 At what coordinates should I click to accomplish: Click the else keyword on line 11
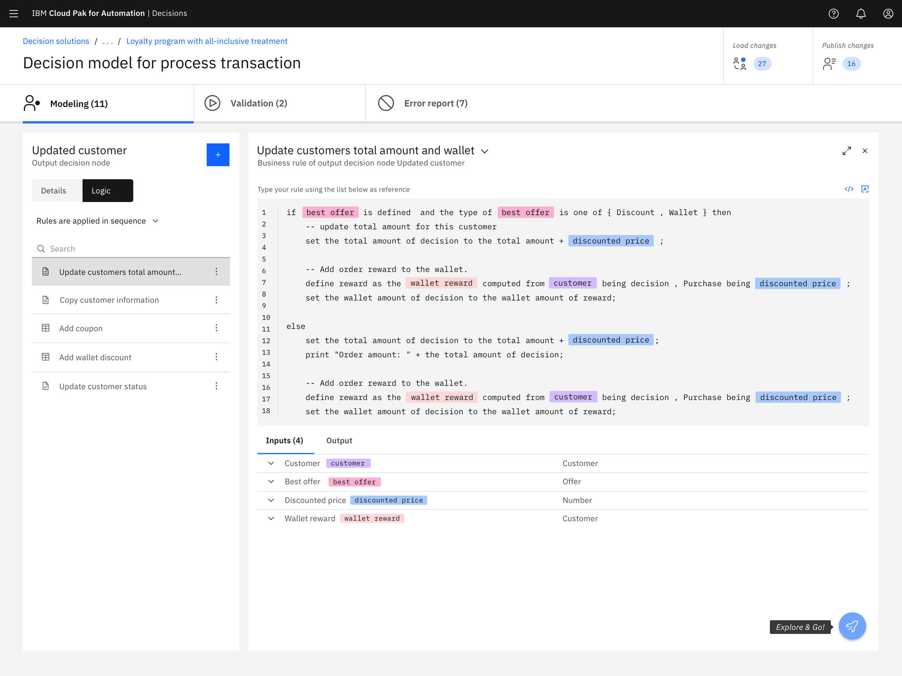[x=296, y=326]
